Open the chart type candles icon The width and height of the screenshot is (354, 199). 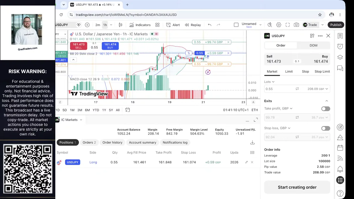click(120, 25)
